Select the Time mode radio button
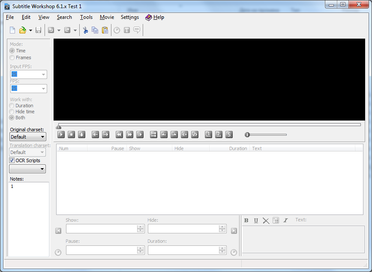The width and height of the screenshot is (372, 272). (12, 51)
